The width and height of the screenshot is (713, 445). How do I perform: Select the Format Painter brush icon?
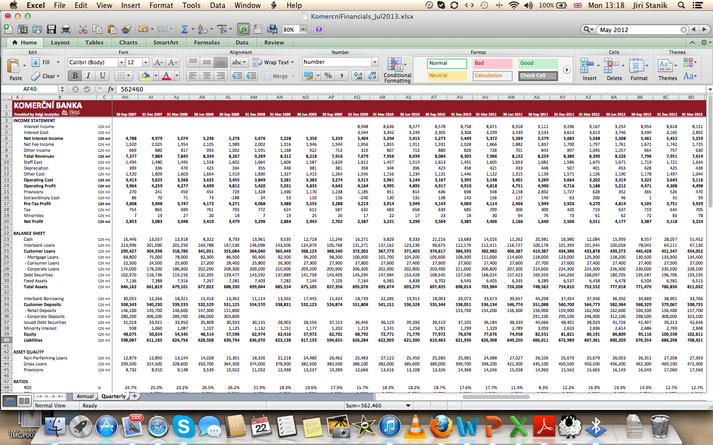(126, 29)
